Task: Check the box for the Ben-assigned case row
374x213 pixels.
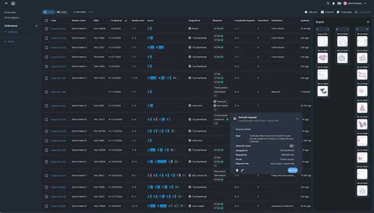Action: point(47,176)
